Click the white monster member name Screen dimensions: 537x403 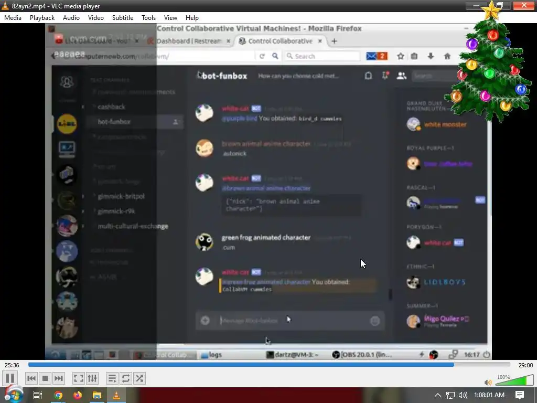(x=445, y=124)
